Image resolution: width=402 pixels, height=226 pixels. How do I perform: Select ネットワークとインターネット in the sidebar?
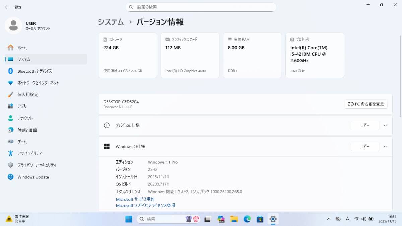coord(38,83)
